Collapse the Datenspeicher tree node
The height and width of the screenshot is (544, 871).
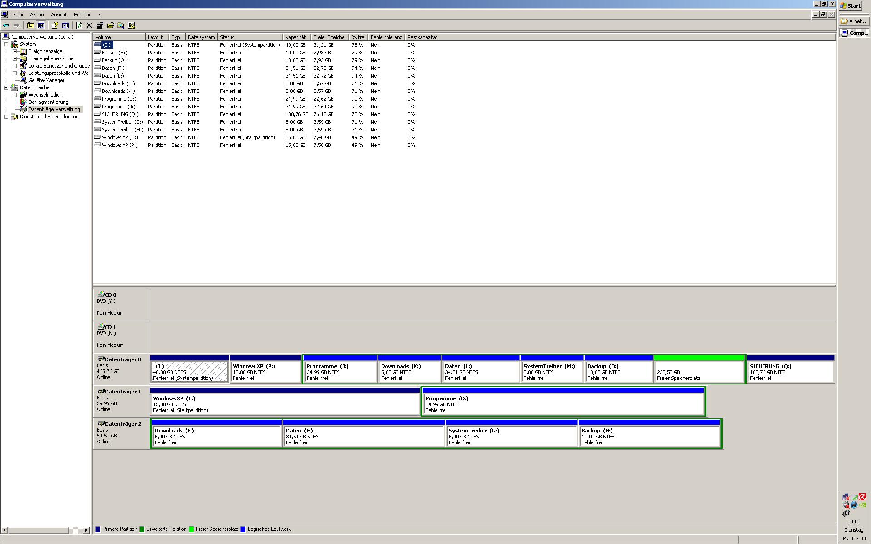(6, 87)
